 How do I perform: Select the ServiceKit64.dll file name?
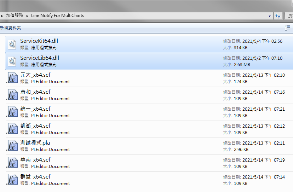[39, 41]
